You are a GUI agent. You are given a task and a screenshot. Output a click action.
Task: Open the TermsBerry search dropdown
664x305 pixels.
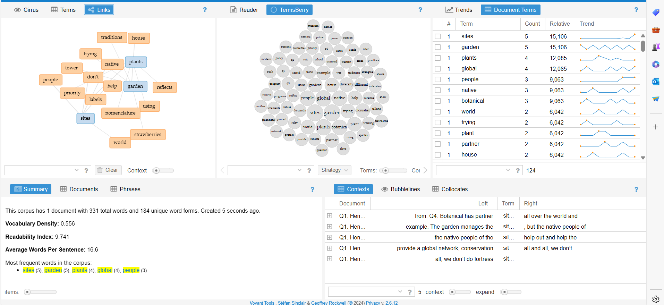click(300, 170)
